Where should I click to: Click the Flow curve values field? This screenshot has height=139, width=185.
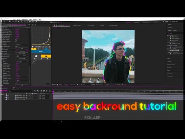41,47
